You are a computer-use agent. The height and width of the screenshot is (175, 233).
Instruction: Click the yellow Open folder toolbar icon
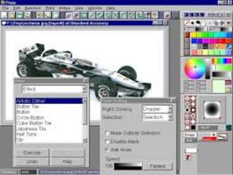pyautogui.click(x=12, y=15)
